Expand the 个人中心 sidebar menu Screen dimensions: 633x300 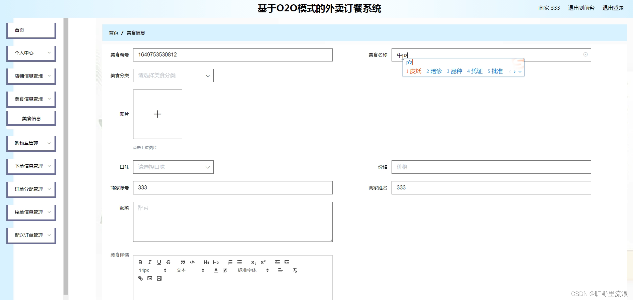(31, 53)
